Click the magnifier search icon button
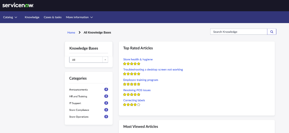The image size is (289, 133). coord(272,32)
